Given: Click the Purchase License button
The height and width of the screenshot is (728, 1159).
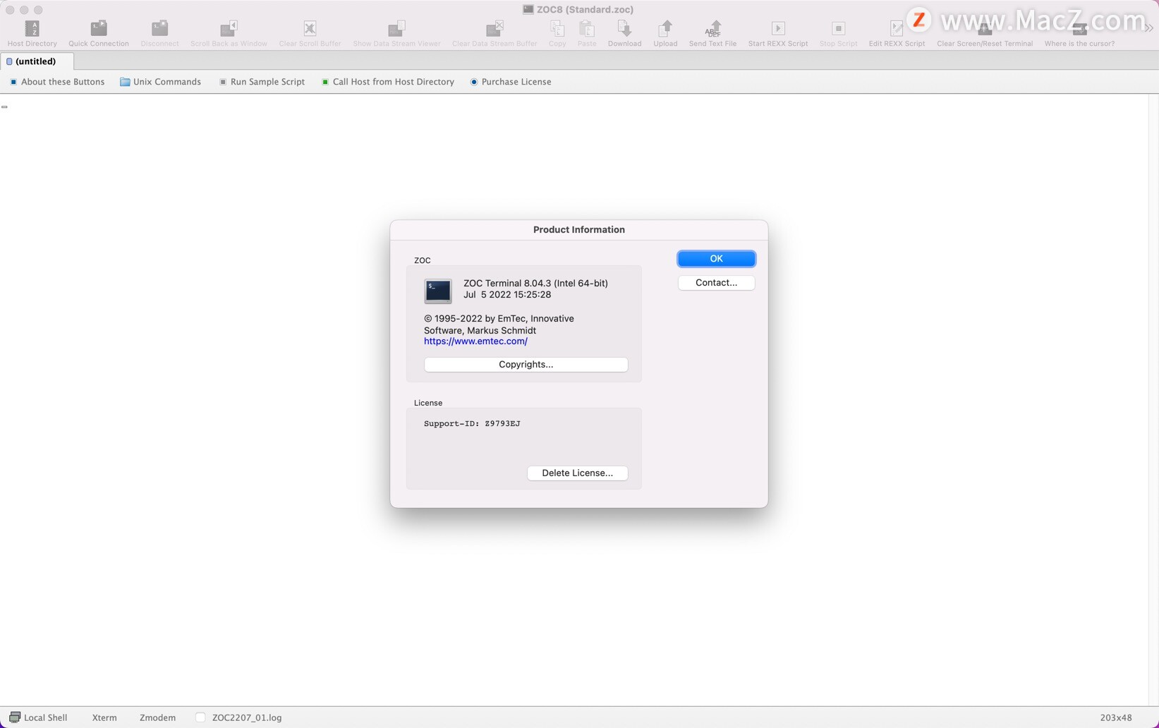Looking at the screenshot, I should pyautogui.click(x=511, y=82).
